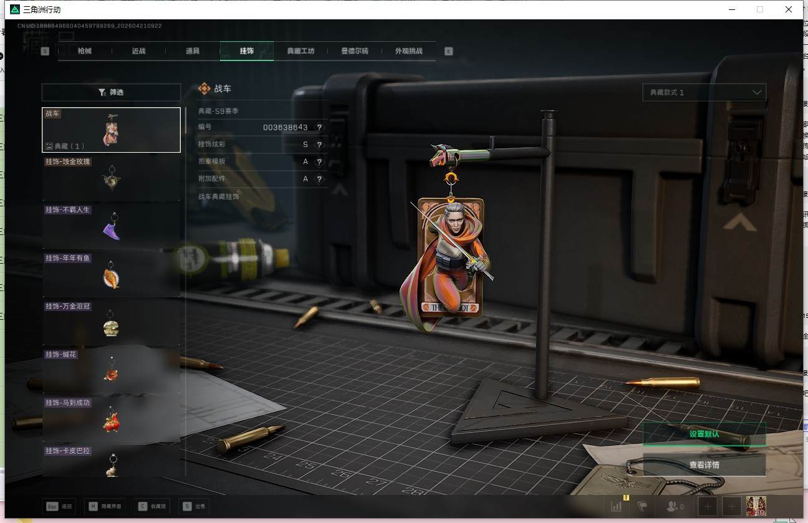
Task: Open the friends icon showing 0
Action: 675,506
